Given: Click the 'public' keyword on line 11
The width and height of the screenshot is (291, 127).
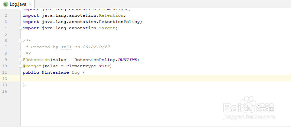Looking at the screenshot, I should pos(31,72).
